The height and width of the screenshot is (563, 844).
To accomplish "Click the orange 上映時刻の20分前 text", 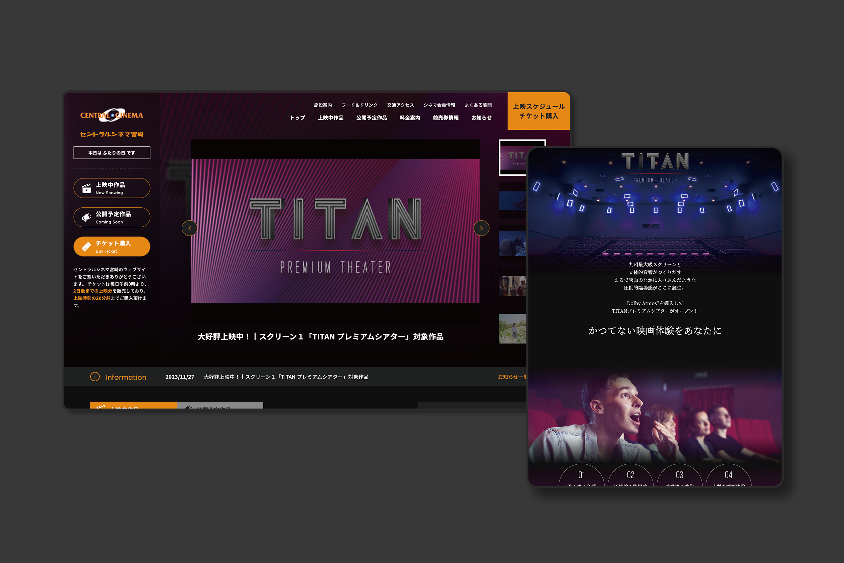I will click(92, 298).
